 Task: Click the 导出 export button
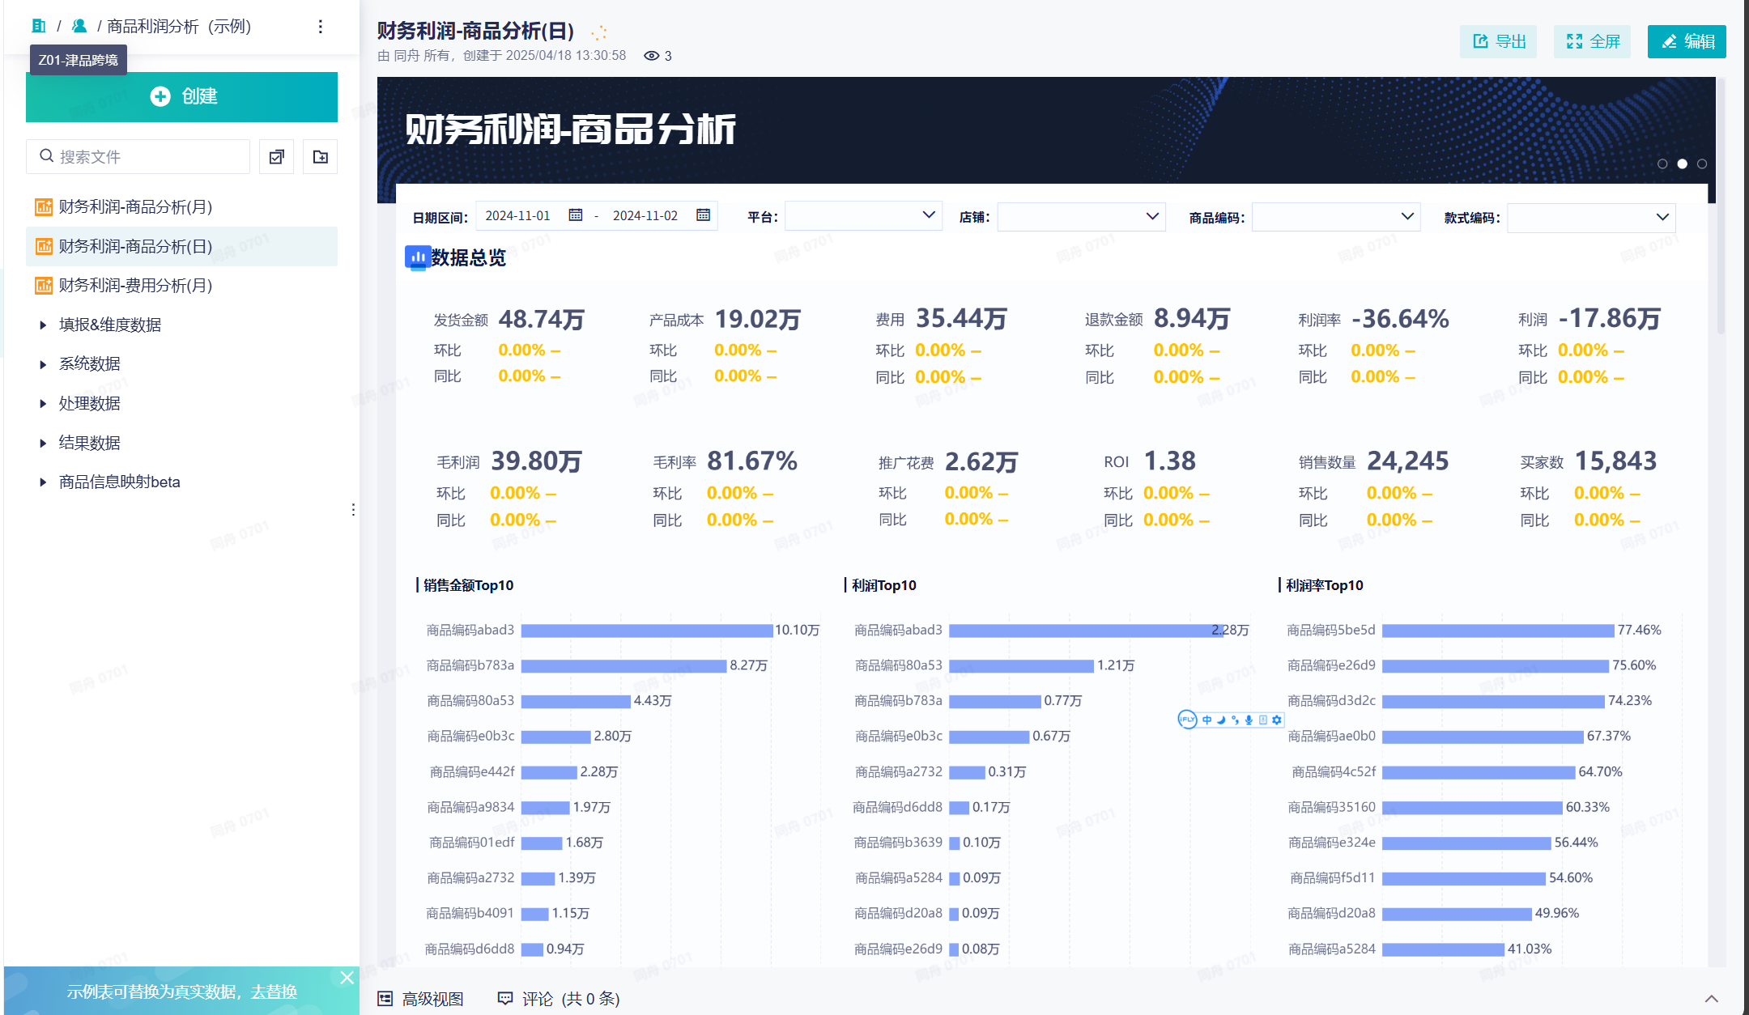(1499, 41)
